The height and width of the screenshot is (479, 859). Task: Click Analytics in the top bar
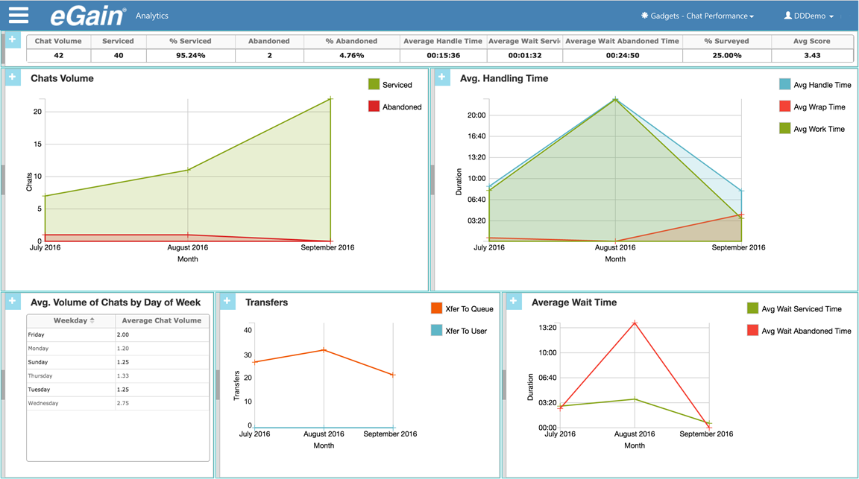click(x=151, y=15)
